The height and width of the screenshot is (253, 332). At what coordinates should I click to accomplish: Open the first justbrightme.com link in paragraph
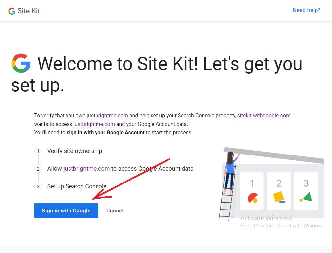coord(107,115)
